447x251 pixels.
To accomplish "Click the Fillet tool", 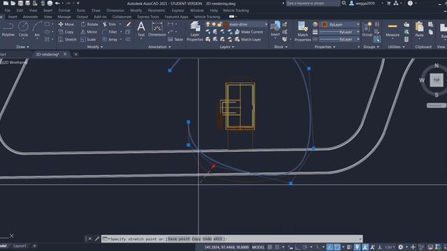I will [x=110, y=32].
